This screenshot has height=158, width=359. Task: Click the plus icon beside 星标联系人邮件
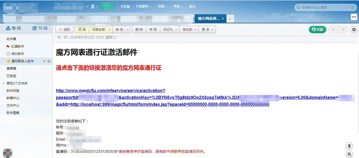(x=44, y=61)
